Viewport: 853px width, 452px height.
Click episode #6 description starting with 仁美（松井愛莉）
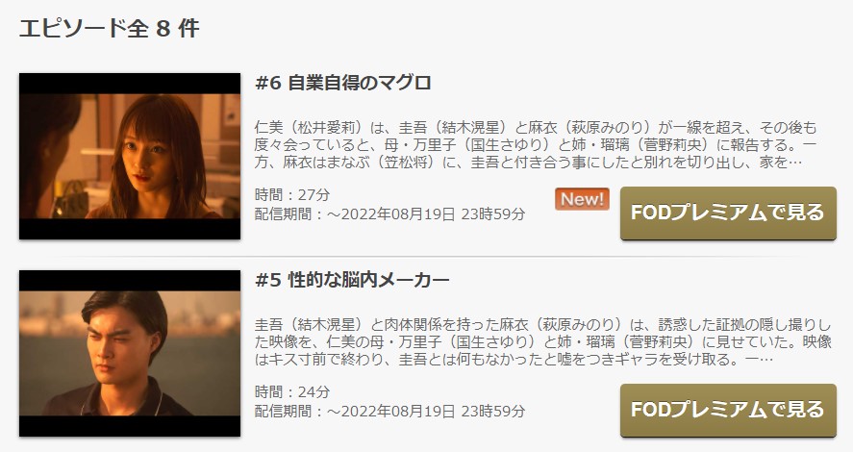[536, 144]
